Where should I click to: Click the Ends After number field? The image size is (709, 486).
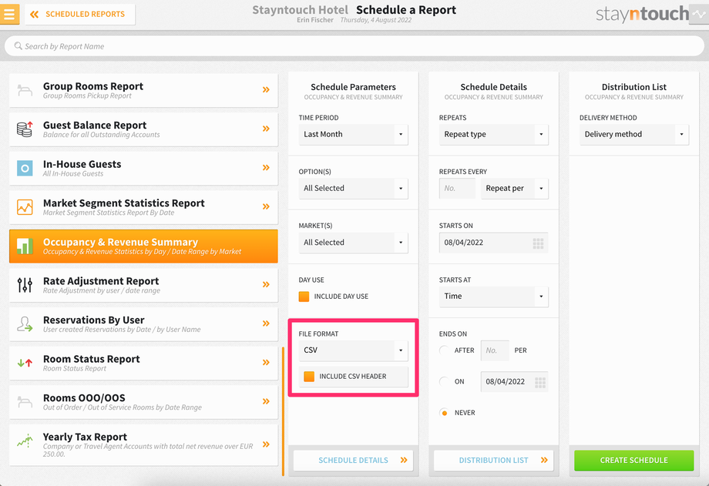[495, 350]
